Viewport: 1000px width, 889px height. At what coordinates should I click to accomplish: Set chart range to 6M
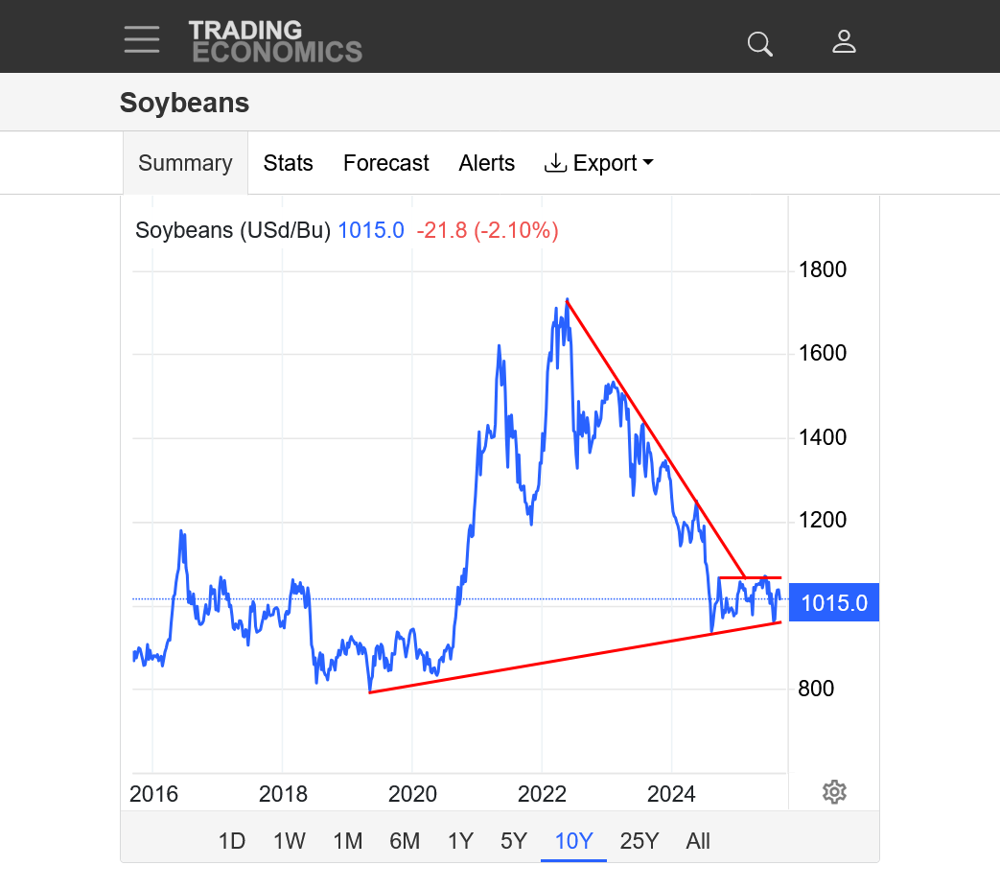point(405,841)
